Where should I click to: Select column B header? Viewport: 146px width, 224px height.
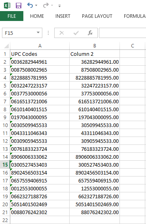pos(95,46)
